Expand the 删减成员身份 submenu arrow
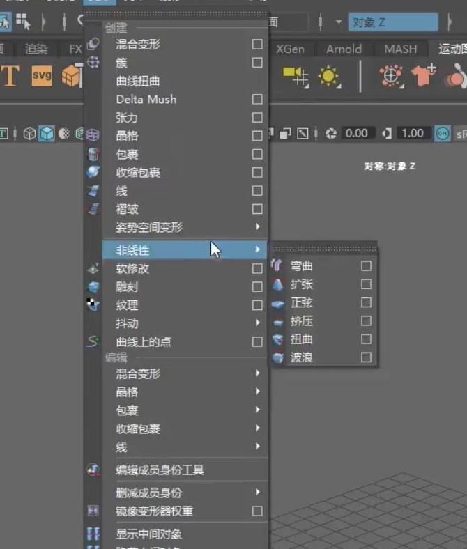467x549 pixels. pyautogui.click(x=258, y=493)
